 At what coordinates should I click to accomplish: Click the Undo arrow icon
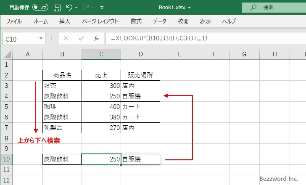coord(69,8)
